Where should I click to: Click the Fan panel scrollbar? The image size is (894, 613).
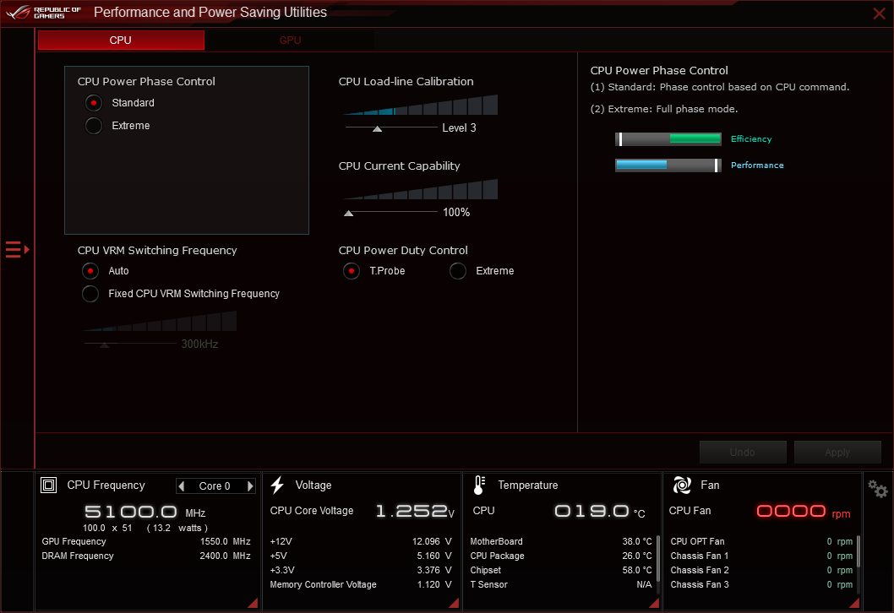click(x=859, y=551)
